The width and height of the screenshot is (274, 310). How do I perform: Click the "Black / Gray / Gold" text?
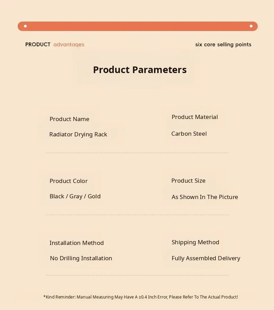tap(75, 196)
